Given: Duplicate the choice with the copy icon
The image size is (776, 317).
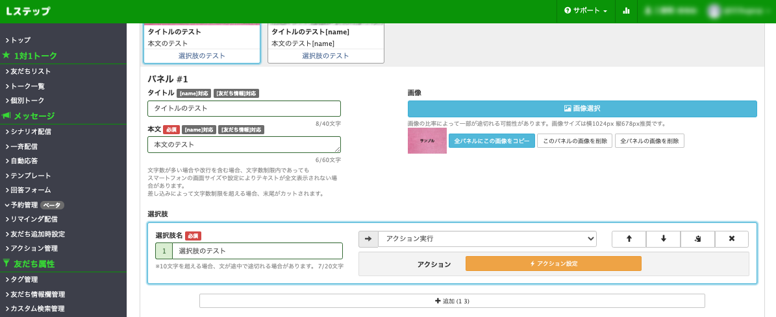Looking at the screenshot, I should (697, 239).
